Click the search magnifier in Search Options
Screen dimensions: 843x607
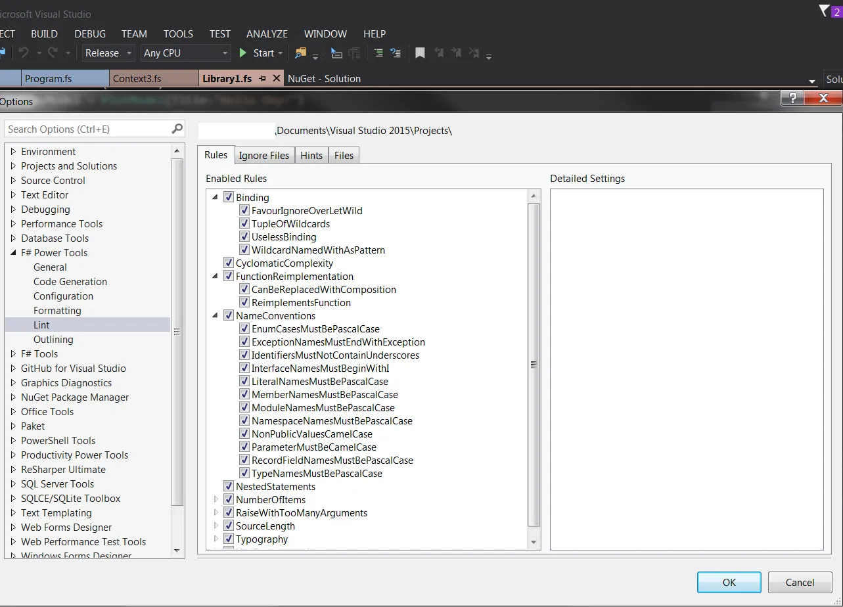[177, 129]
